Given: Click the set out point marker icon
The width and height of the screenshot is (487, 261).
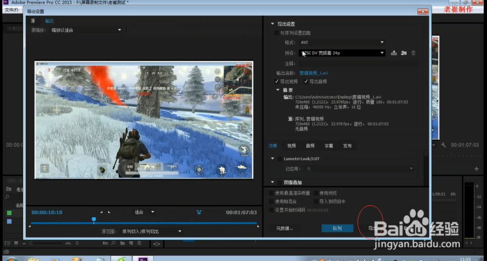Looking at the screenshot, I should [x=109, y=212].
